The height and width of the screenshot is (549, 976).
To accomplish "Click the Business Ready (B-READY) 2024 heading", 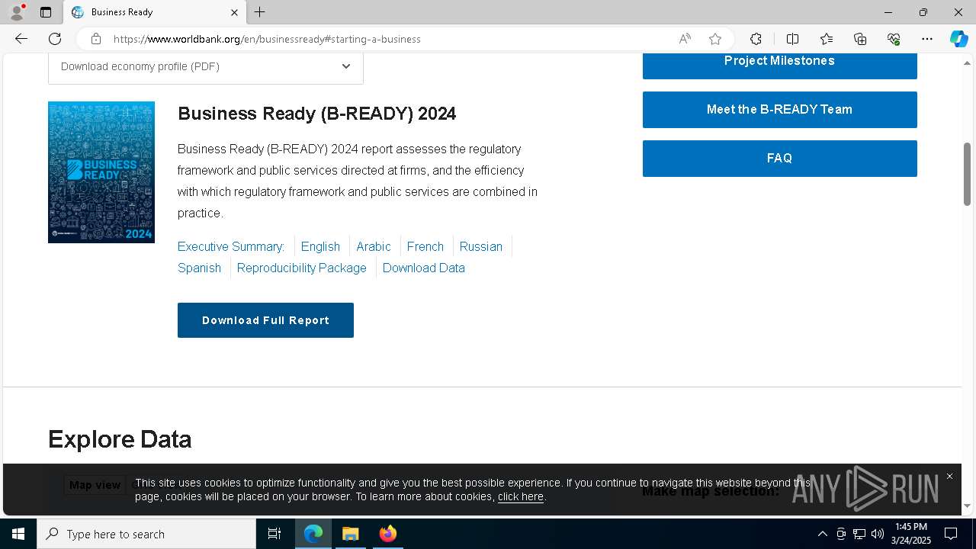I will [x=316, y=114].
